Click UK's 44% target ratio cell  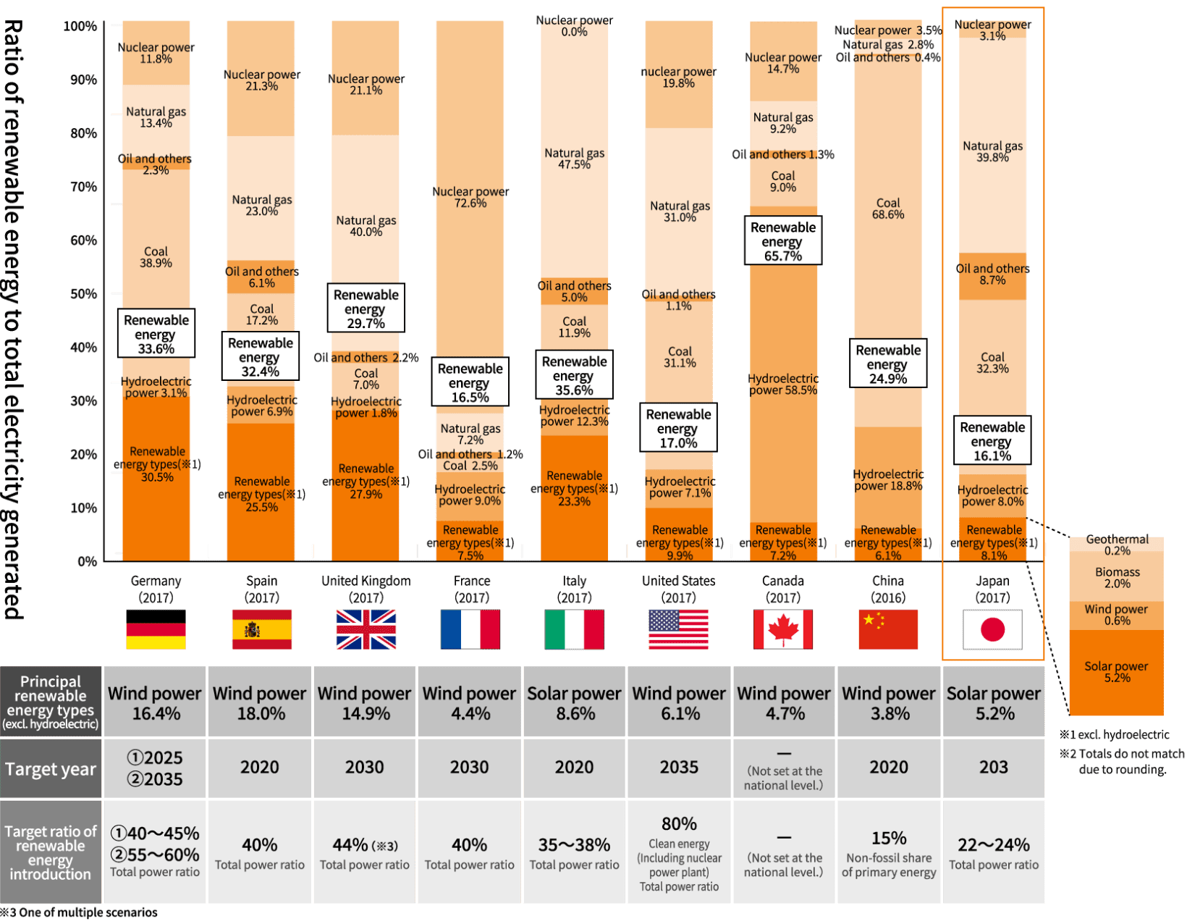[365, 852]
